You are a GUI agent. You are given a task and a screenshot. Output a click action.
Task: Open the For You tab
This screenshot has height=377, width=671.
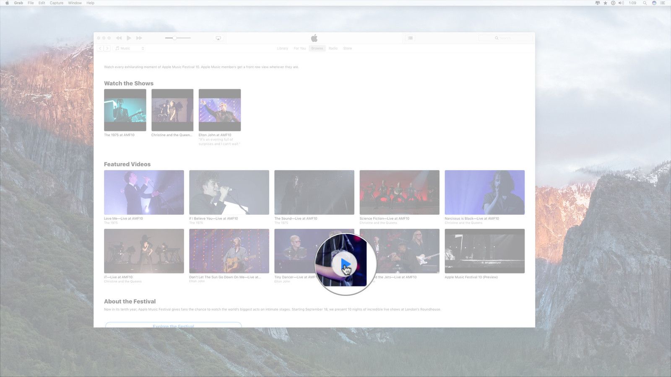pyautogui.click(x=299, y=48)
